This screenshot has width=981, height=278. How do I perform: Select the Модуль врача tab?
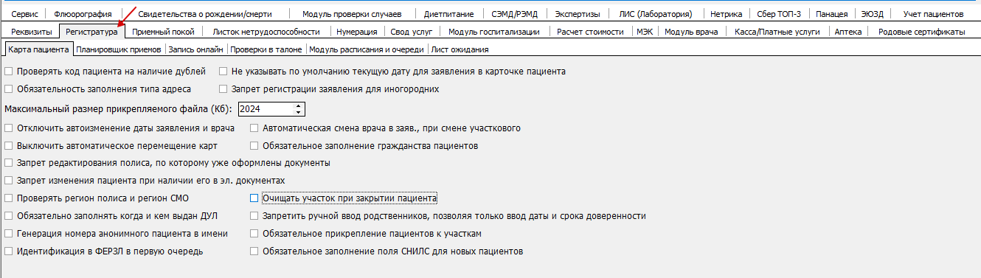coord(691,32)
